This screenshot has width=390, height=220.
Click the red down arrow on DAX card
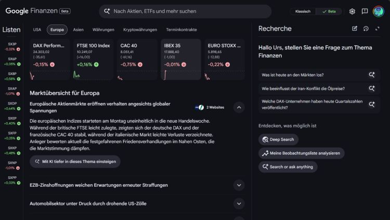52,64
